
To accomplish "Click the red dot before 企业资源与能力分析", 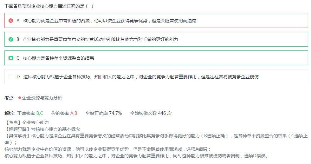I will (x=20, y=98).
